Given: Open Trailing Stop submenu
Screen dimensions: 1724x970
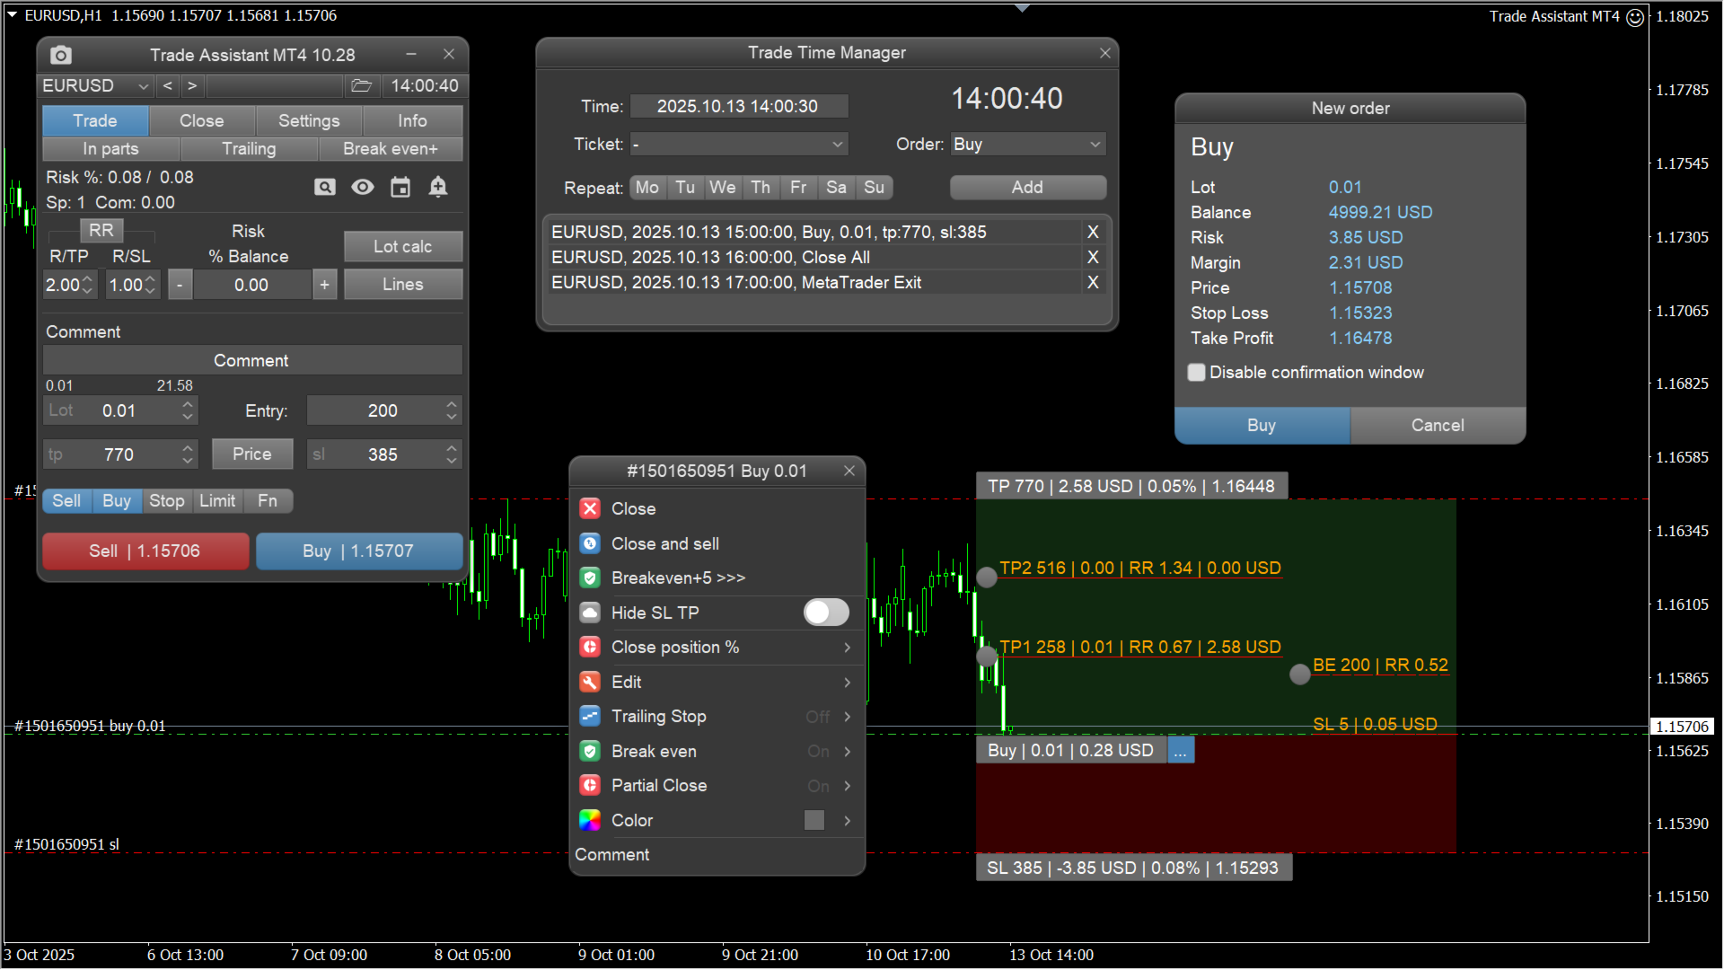Looking at the screenshot, I should 847,717.
